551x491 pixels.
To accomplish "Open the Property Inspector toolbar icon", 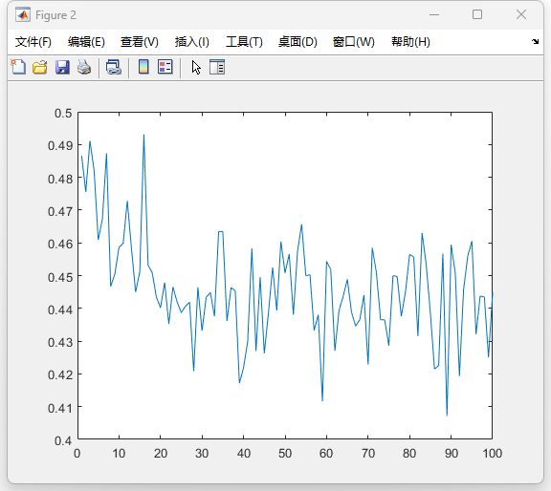I will click(217, 67).
